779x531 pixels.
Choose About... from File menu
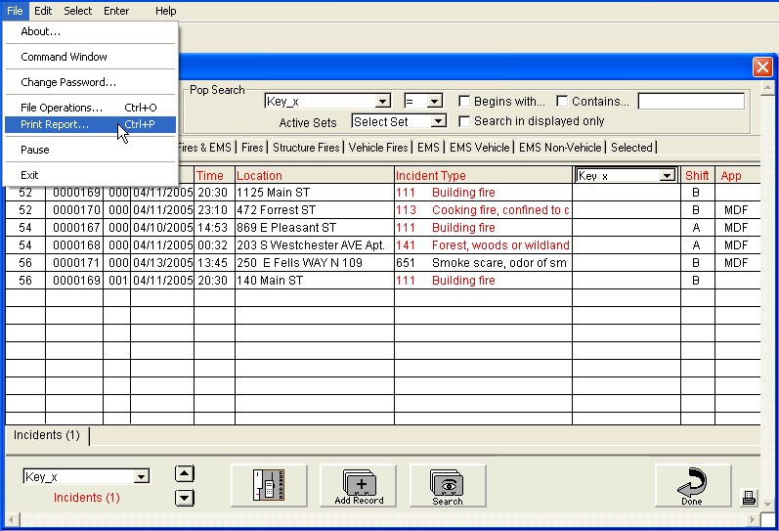(x=91, y=31)
